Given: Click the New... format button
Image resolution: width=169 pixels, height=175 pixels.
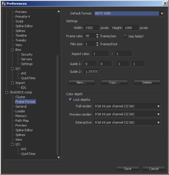Looking at the screenshot, I should click(x=82, y=82).
